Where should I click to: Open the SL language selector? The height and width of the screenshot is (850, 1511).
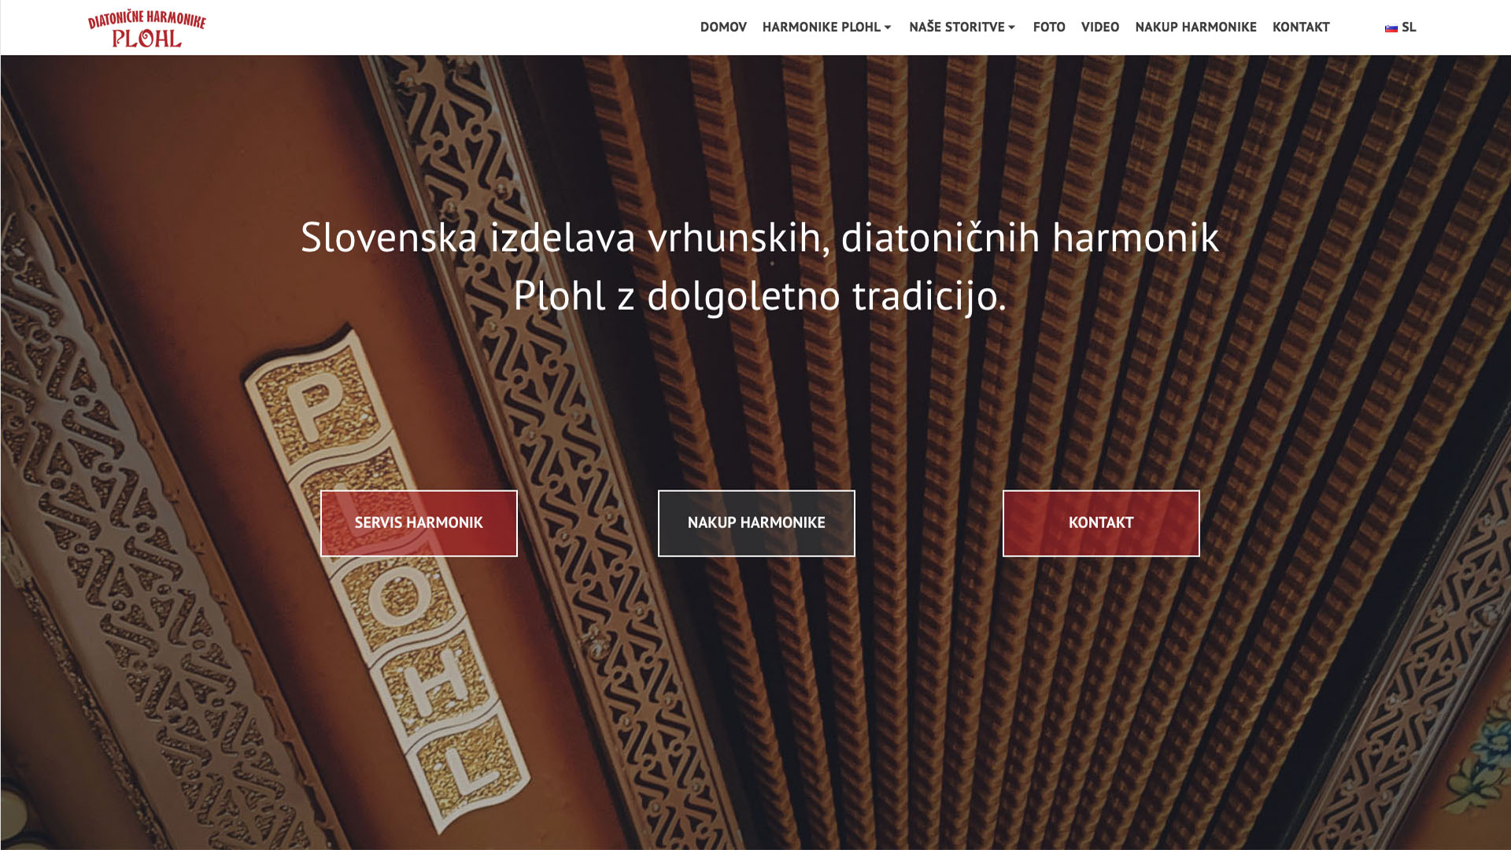point(1401,27)
